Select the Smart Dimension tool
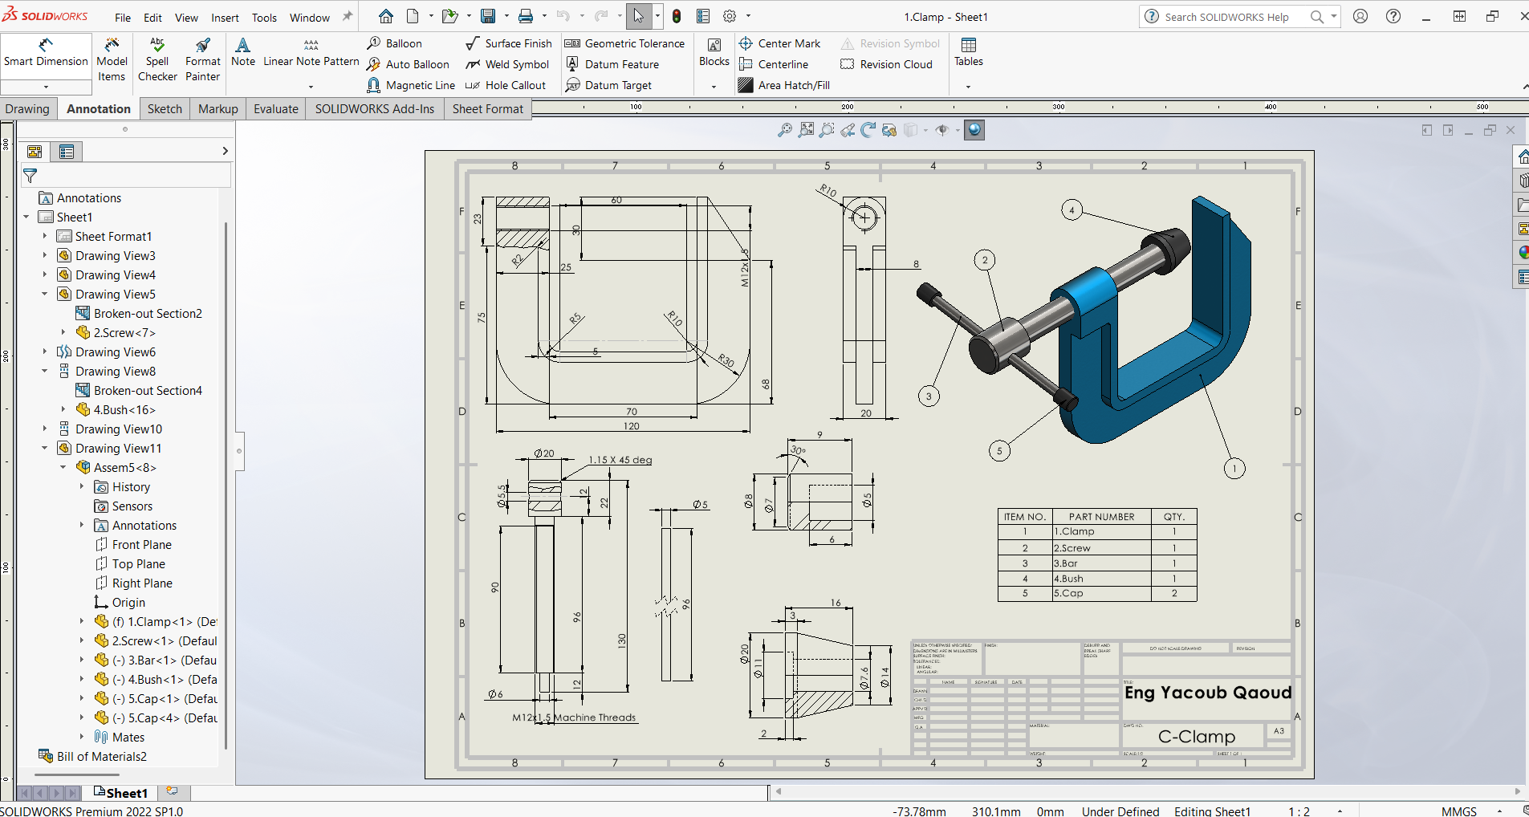1529x817 pixels. click(x=46, y=53)
